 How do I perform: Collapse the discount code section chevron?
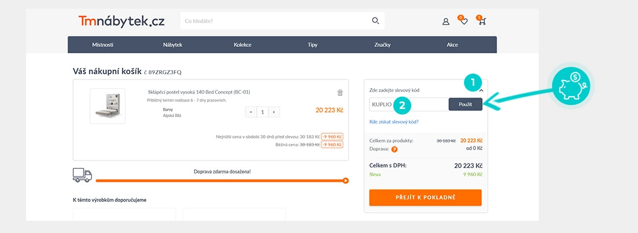pos(481,90)
